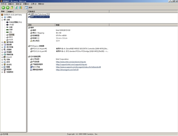The image size is (178, 136).
Task: Open the 帮助 Help menu
Action: tap(41, 4)
